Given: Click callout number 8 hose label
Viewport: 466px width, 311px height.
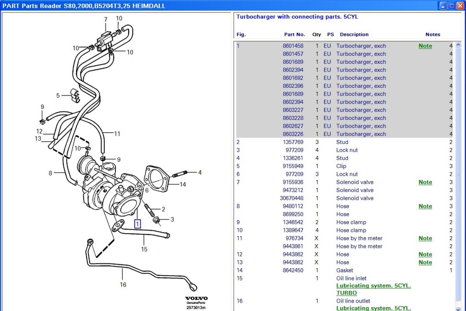Looking at the screenshot, I should 50,173.
